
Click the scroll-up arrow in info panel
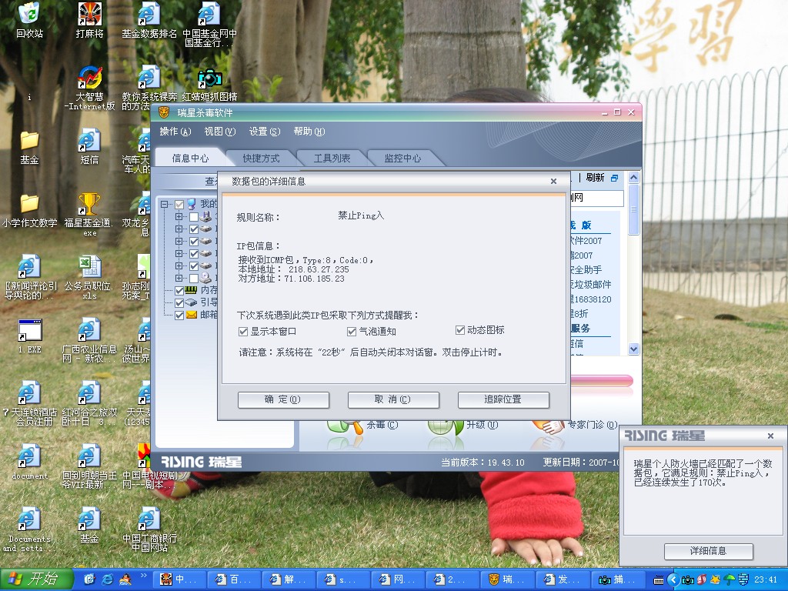[x=634, y=178]
